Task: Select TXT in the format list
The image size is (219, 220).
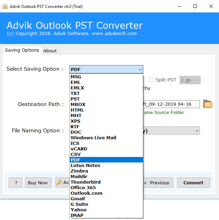Action: (106, 94)
